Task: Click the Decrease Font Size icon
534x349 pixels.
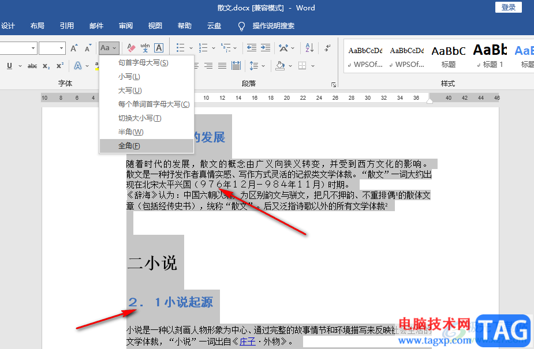Action: [88, 48]
